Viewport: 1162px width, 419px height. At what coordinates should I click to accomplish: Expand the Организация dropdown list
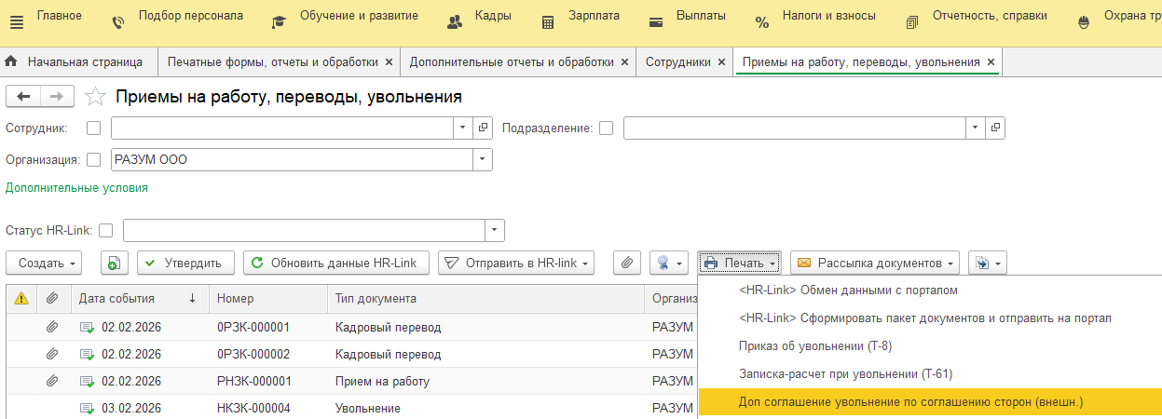482,159
